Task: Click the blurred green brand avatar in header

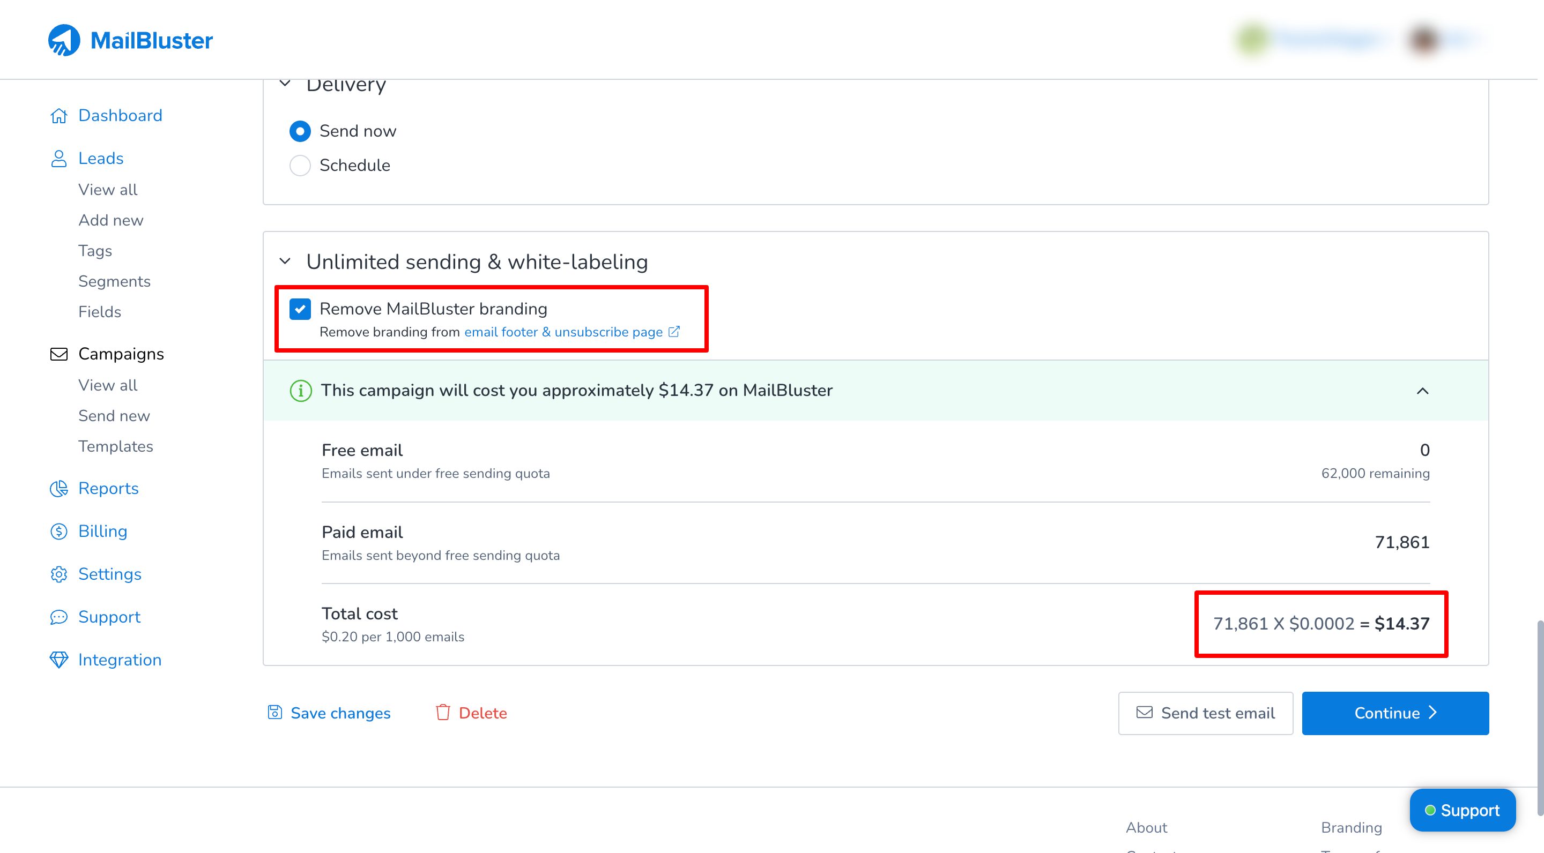Action: (1252, 40)
